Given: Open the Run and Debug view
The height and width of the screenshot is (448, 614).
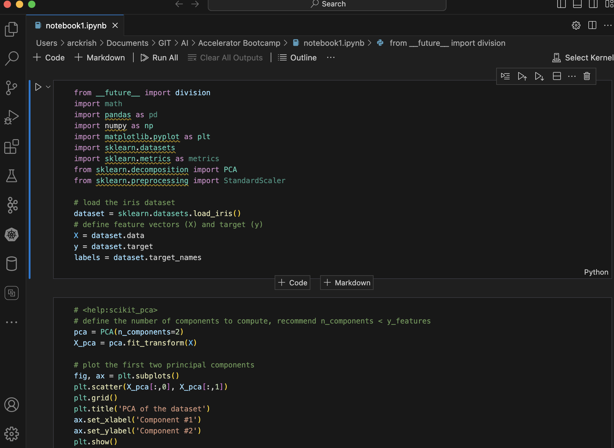Looking at the screenshot, I should pyautogui.click(x=12, y=117).
